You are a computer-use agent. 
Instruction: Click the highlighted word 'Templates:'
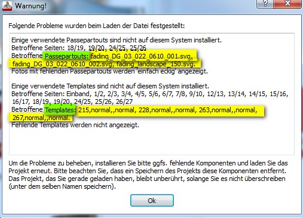click(60, 110)
